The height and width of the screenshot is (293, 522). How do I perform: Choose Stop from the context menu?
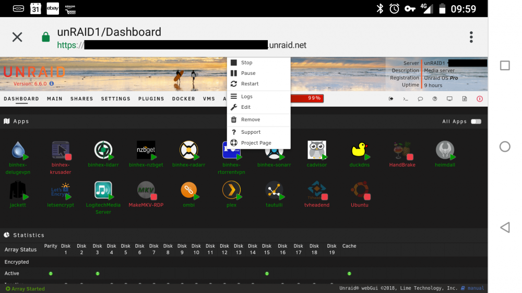259,62
